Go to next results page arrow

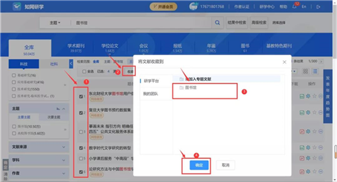(x=321, y=61)
